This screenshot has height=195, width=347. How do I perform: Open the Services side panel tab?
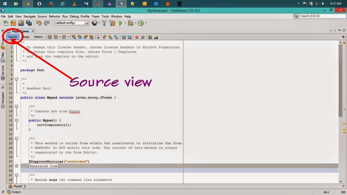tap(3, 73)
